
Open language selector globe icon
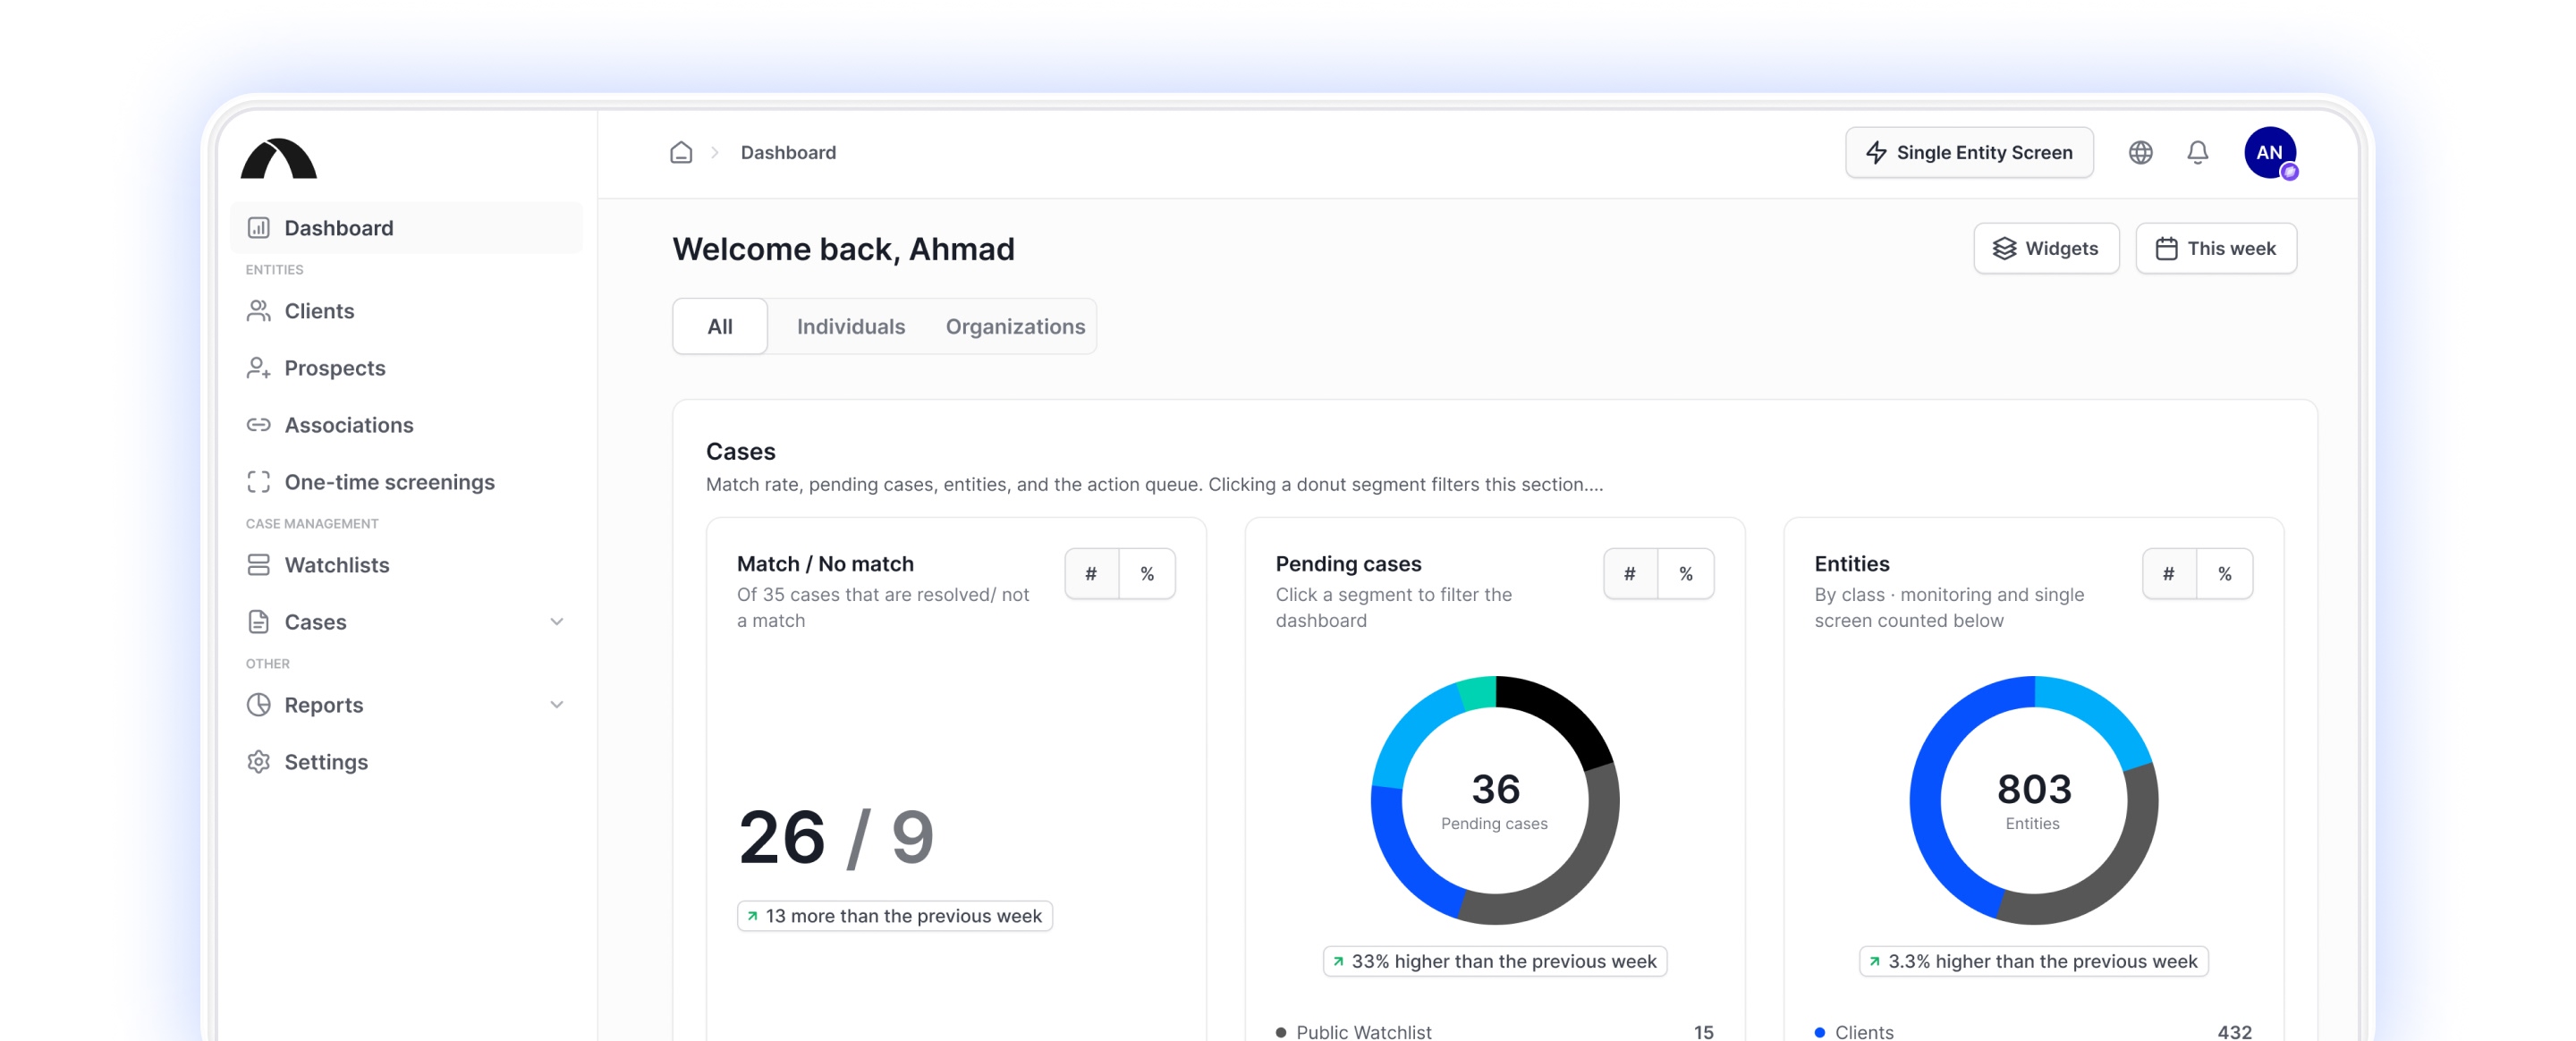click(2140, 152)
